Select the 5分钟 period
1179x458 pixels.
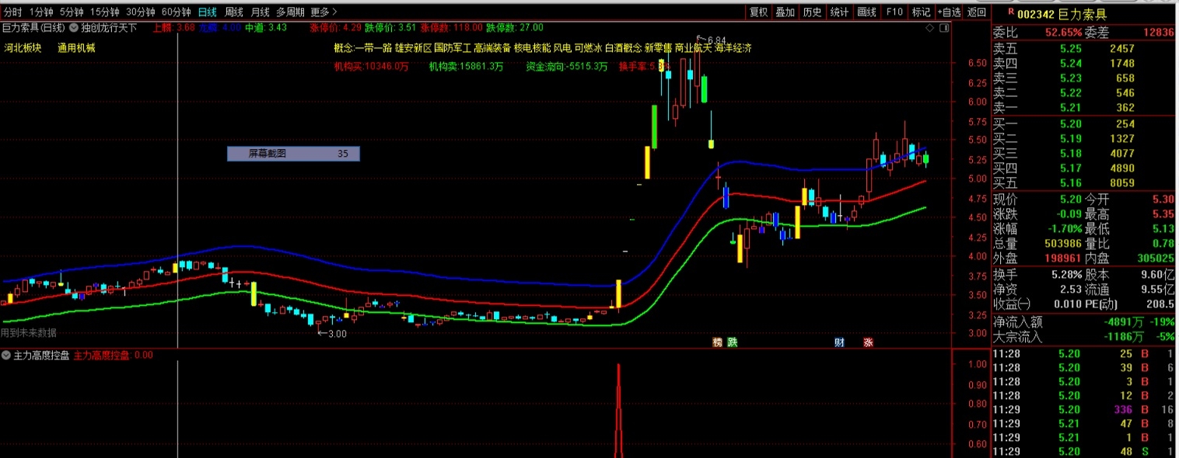pos(72,12)
